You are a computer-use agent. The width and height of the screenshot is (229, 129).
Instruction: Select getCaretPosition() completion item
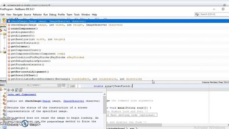[118, 43]
